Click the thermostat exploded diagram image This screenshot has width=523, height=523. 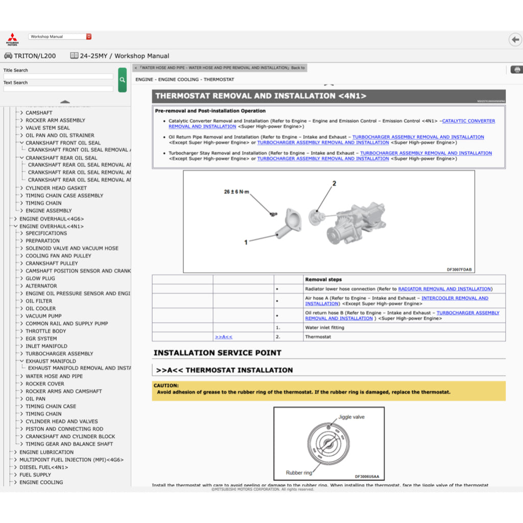[328, 222]
